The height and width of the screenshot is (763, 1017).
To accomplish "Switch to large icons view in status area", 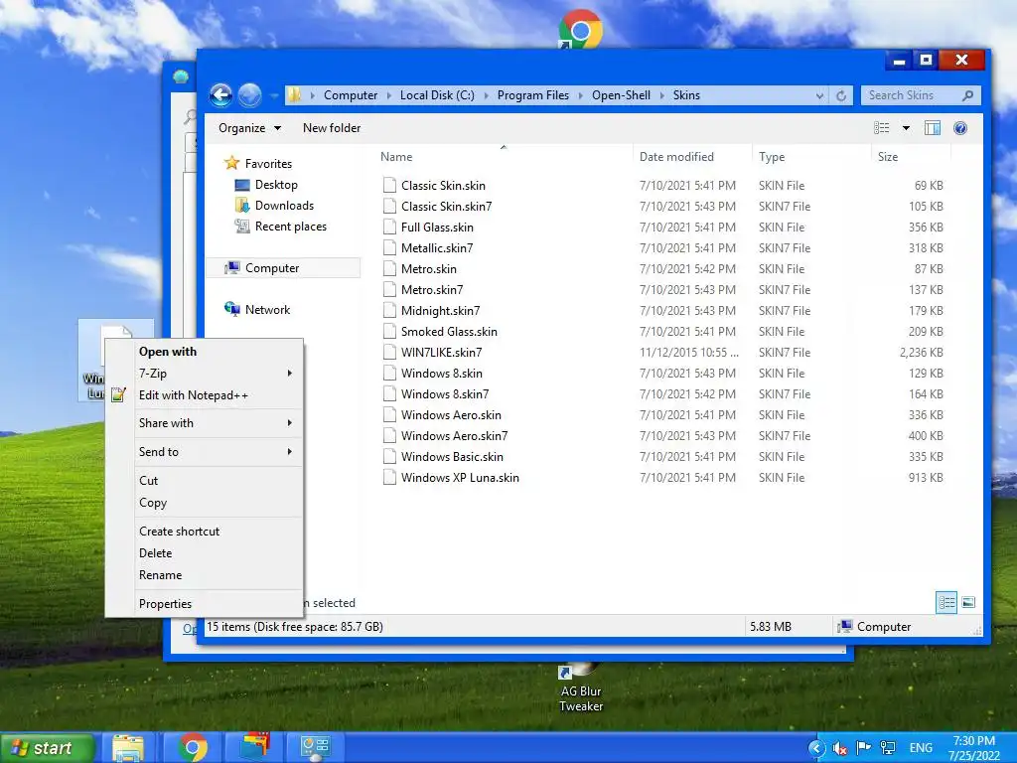I will point(968,603).
